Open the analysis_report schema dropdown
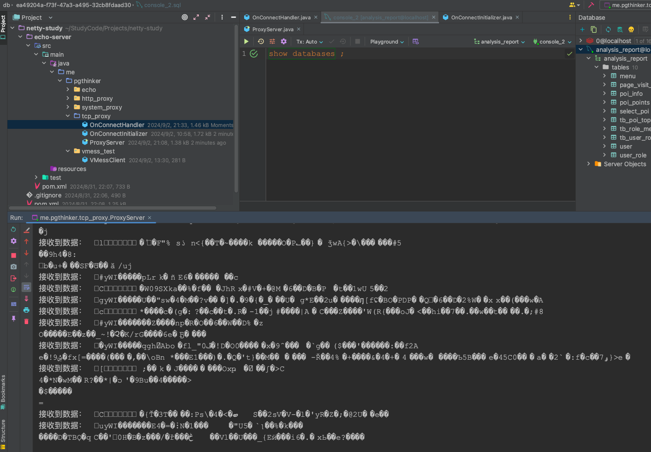 [499, 42]
